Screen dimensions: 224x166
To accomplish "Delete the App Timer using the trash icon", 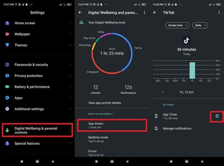I will 217,116.
